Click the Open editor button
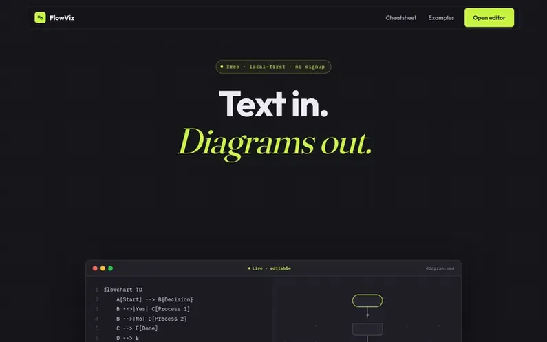 [x=489, y=17]
